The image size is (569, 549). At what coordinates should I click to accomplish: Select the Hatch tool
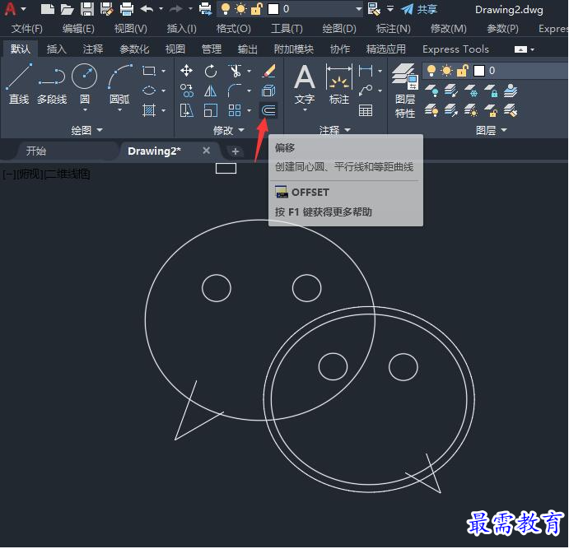(149, 110)
